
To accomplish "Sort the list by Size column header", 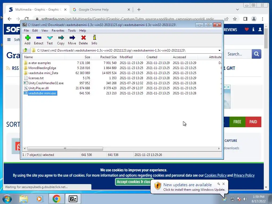I will coord(78,57).
